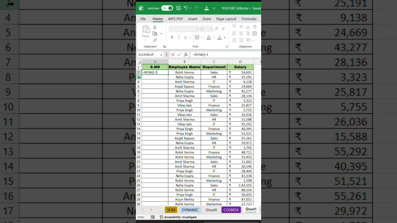Image resolution: width=397 pixels, height=223 pixels.
Task: Click Bottom Align icon
Action: coord(248,27)
